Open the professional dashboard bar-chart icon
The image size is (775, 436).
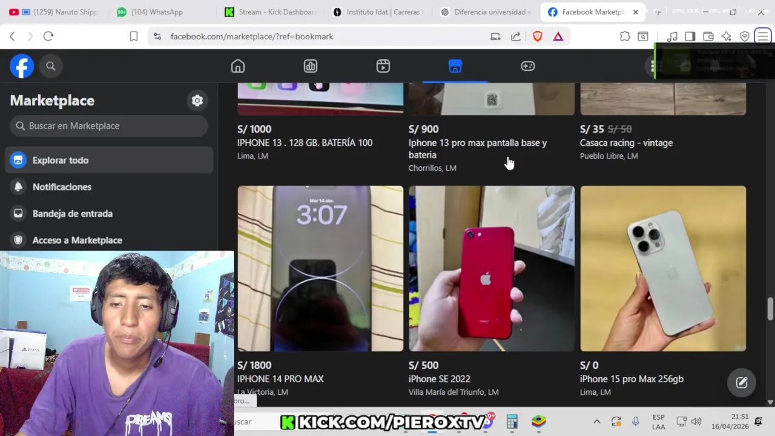click(x=311, y=66)
